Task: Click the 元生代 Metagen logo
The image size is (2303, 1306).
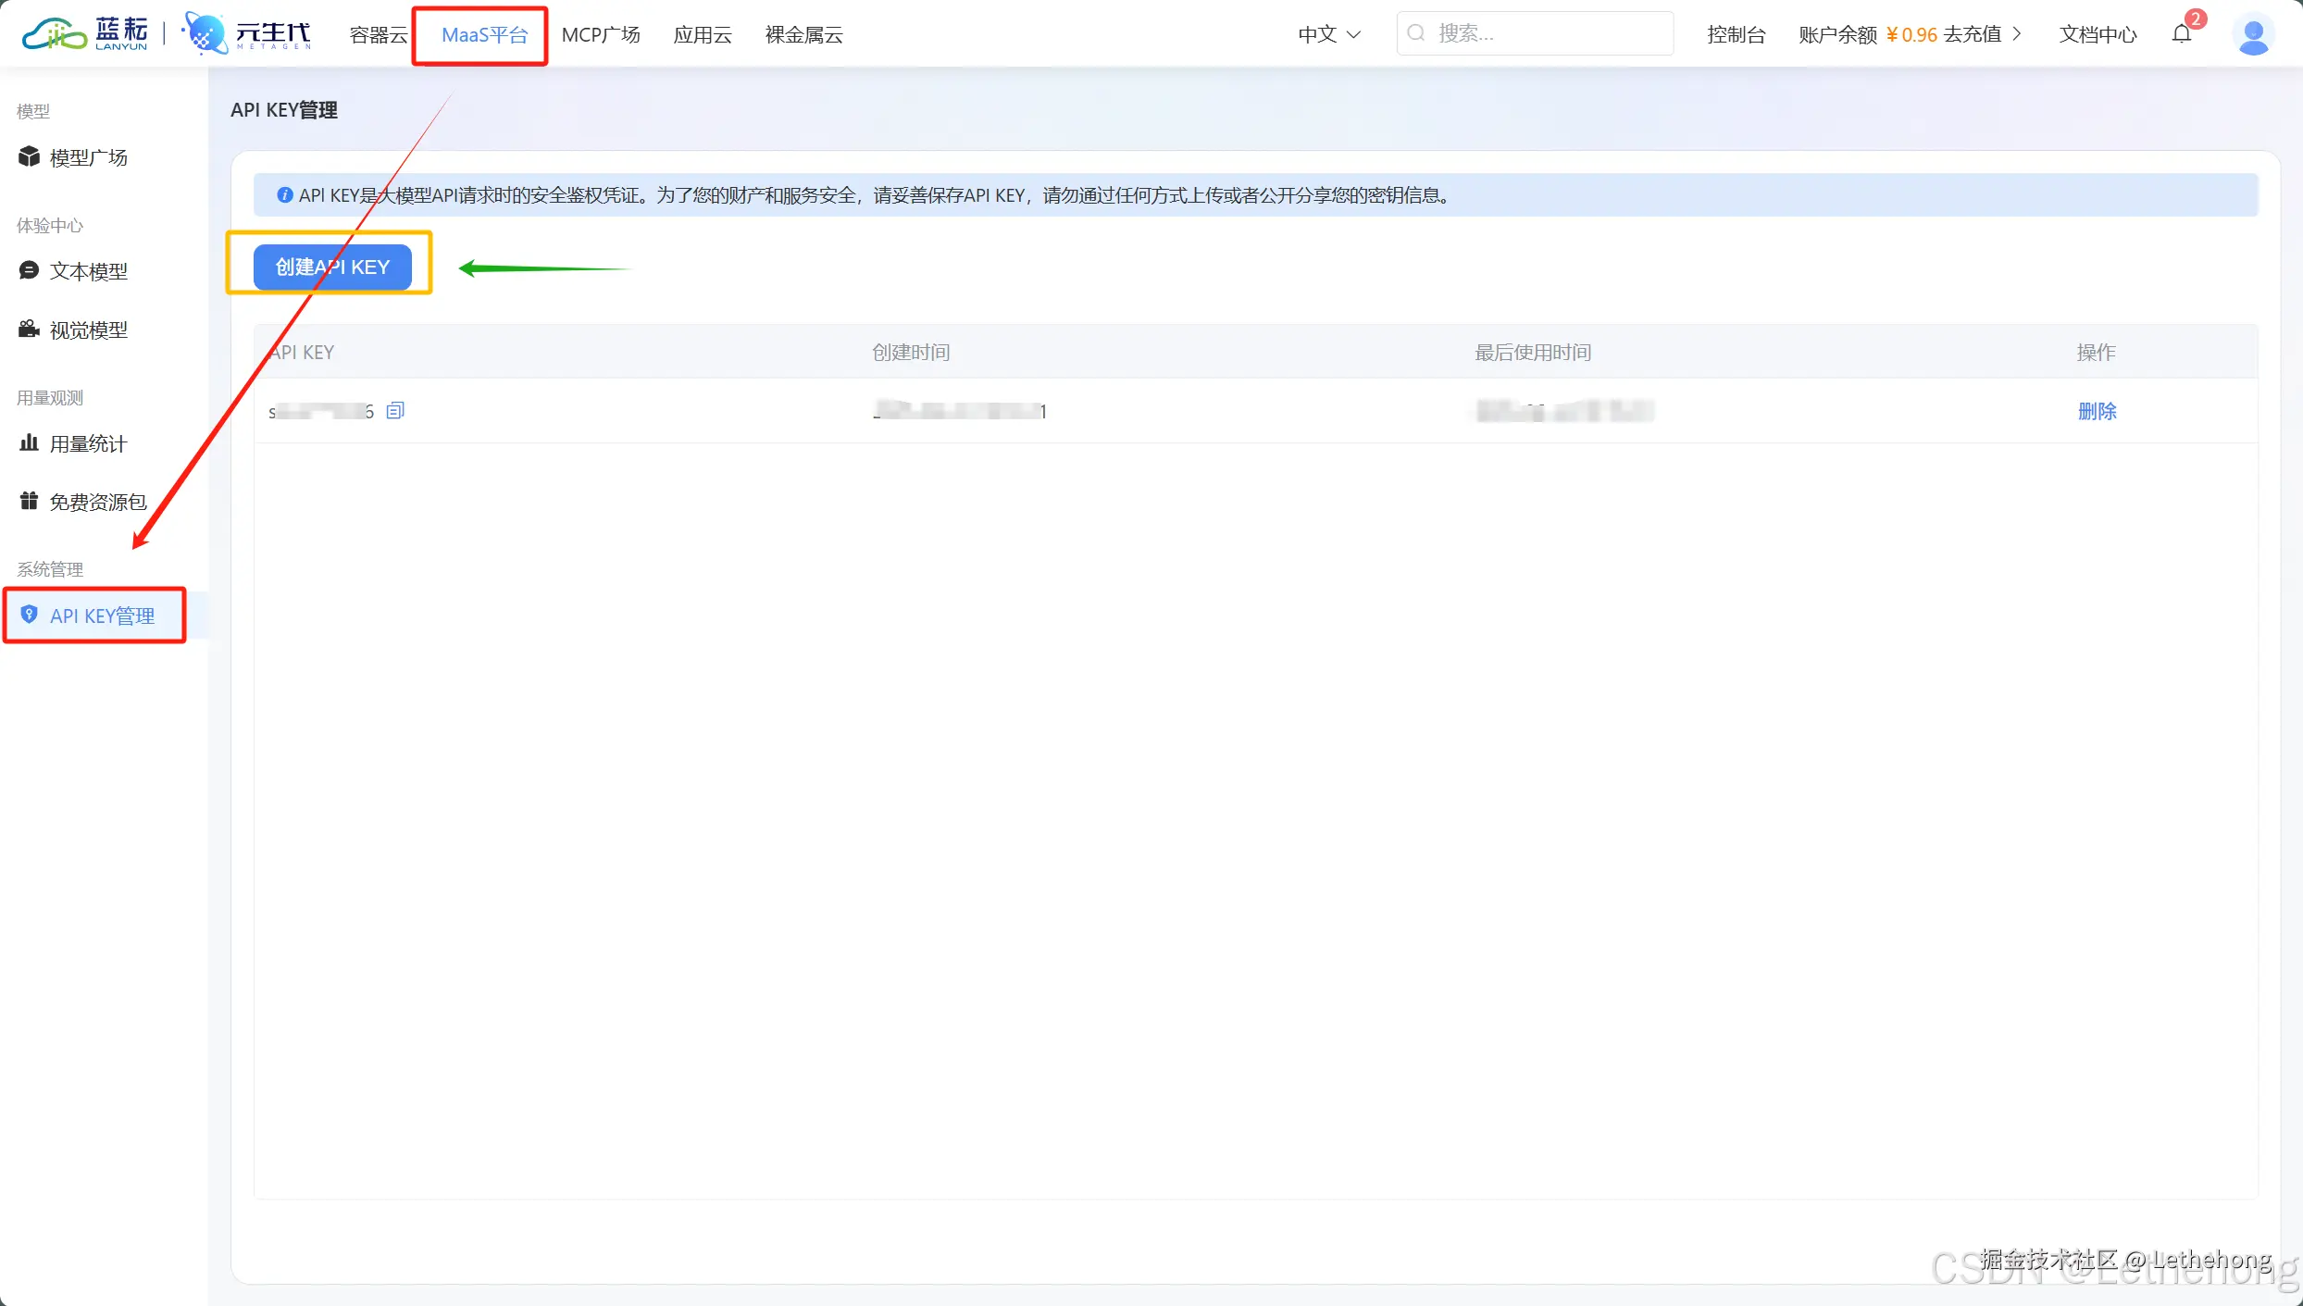Action: pyautogui.click(x=248, y=34)
